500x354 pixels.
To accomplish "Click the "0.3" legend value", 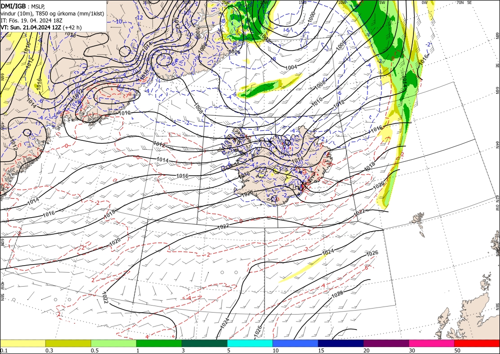I will click(x=49, y=351).
